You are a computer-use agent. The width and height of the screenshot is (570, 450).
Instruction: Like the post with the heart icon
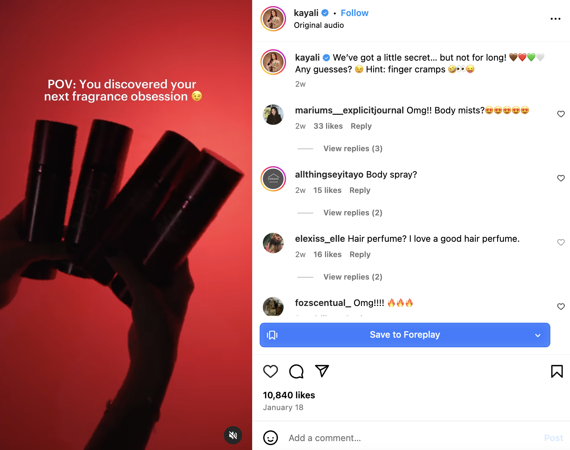coord(270,371)
